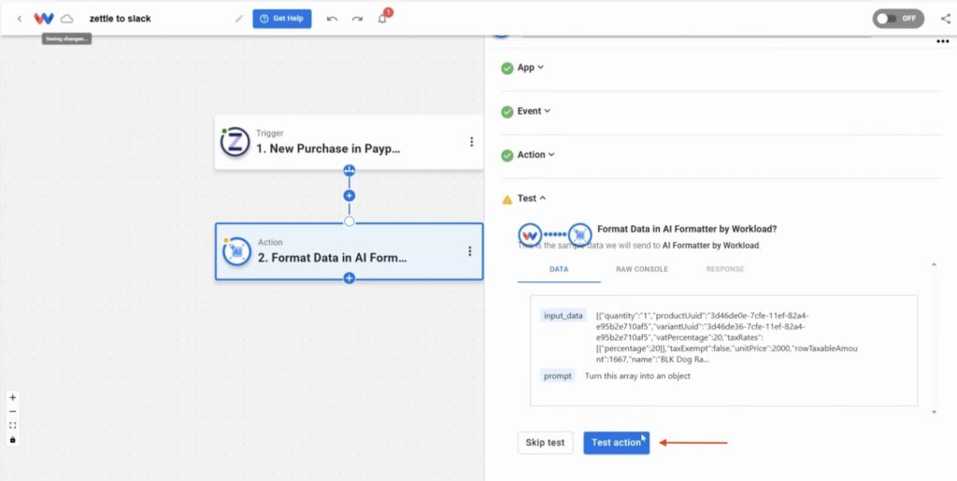Click the Test action button
The image size is (957, 481).
tap(617, 443)
